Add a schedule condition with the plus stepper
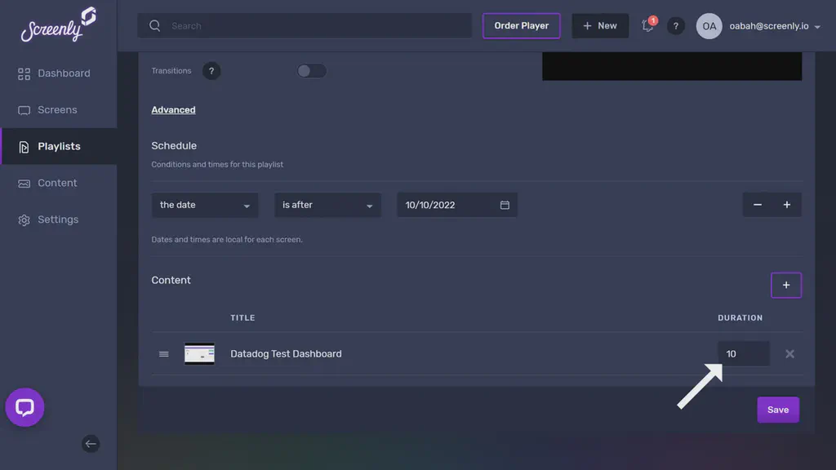Screen dimensions: 836x470 click(x=787, y=205)
